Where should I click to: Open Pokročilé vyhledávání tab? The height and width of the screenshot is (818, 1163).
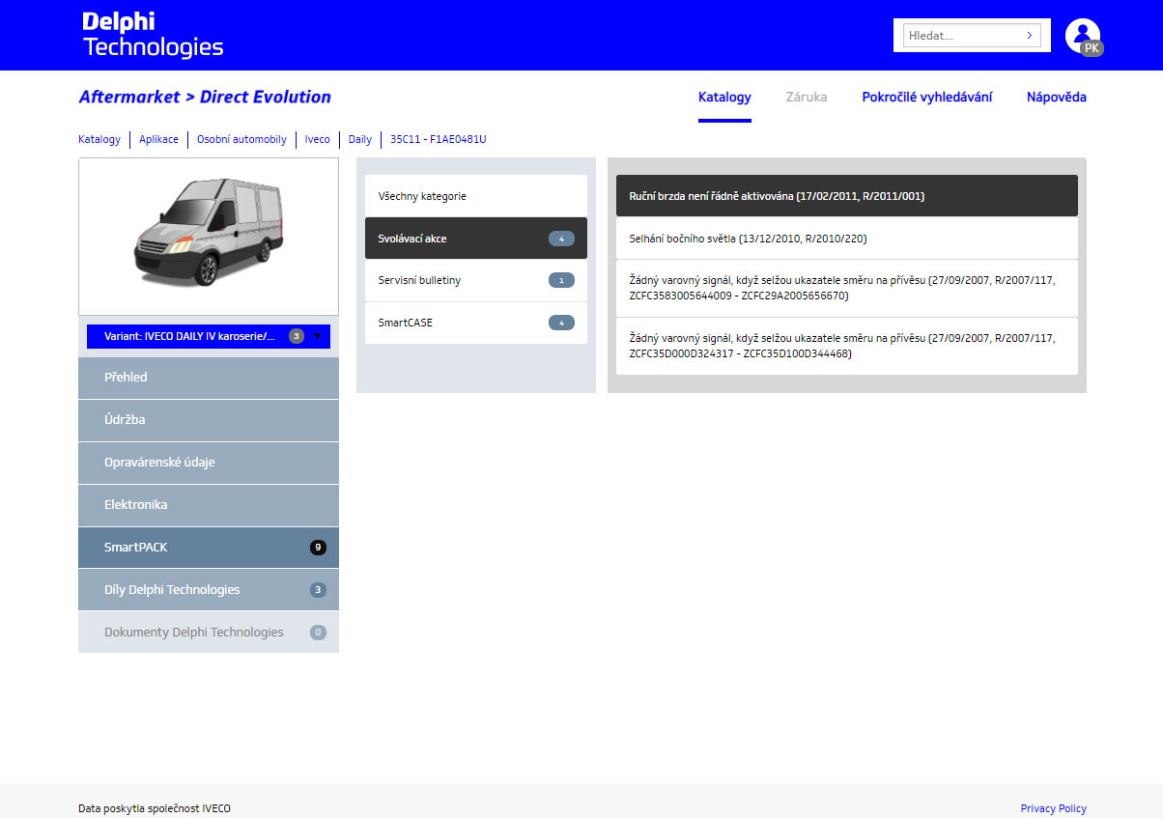pyautogui.click(x=927, y=97)
